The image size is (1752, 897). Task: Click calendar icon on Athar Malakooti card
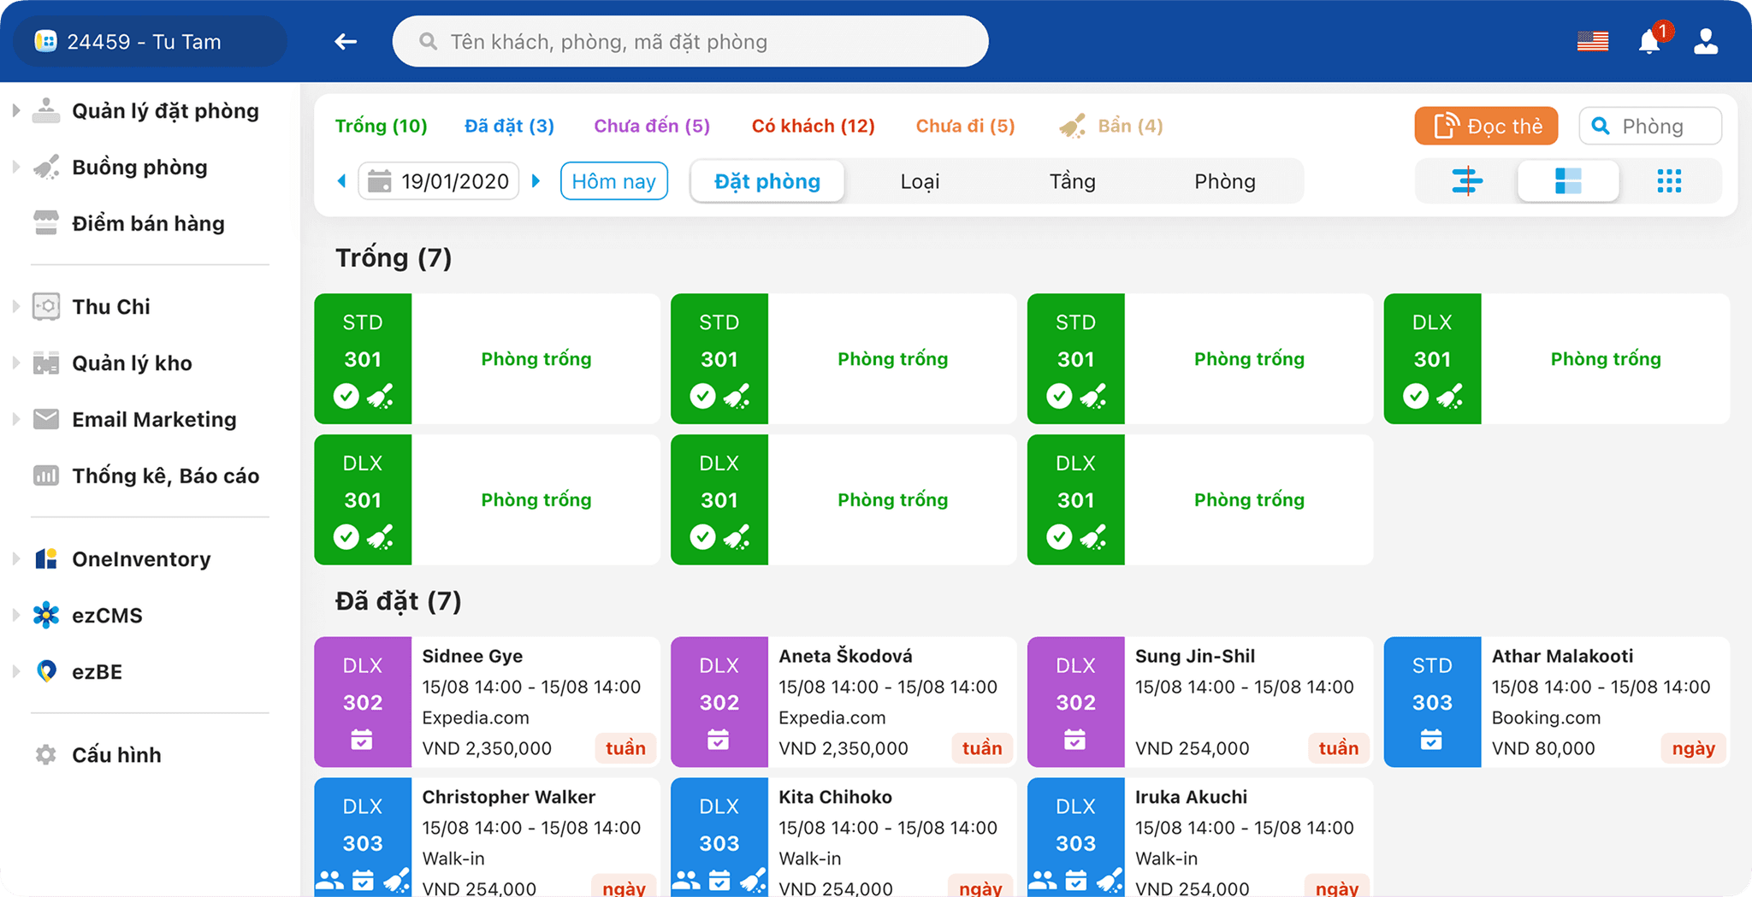point(1431,739)
